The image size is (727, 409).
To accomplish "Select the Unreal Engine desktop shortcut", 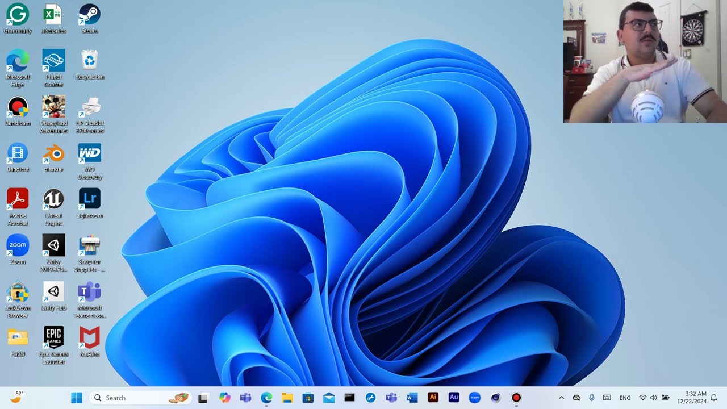I will [x=53, y=207].
